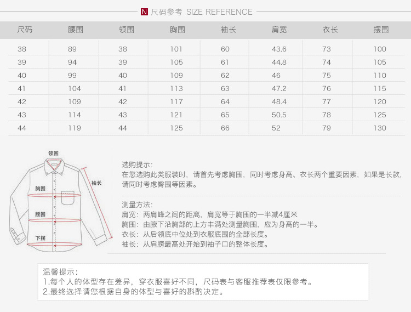
Task: Click shoulder width value 50.5
Action: coord(279,115)
